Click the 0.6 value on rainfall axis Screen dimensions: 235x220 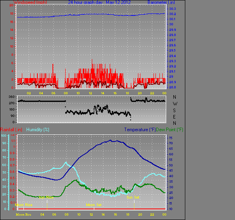[x=12, y=172]
